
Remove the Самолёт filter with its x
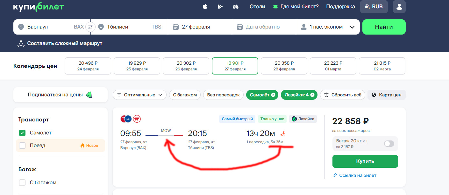(x=273, y=95)
